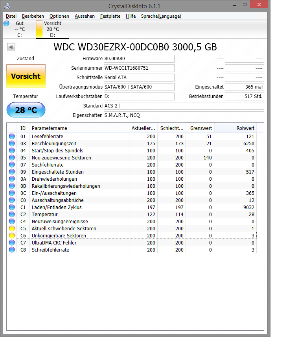
Task: Click the Betriebsstunden field 517 Std.
Action: 245,96
